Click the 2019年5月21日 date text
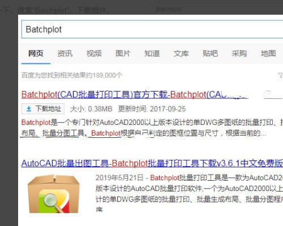This screenshot has height=226, width=283. [119, 178]
